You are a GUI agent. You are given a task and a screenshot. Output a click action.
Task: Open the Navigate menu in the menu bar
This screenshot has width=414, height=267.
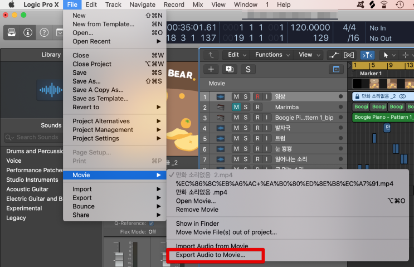pos(142,4)
